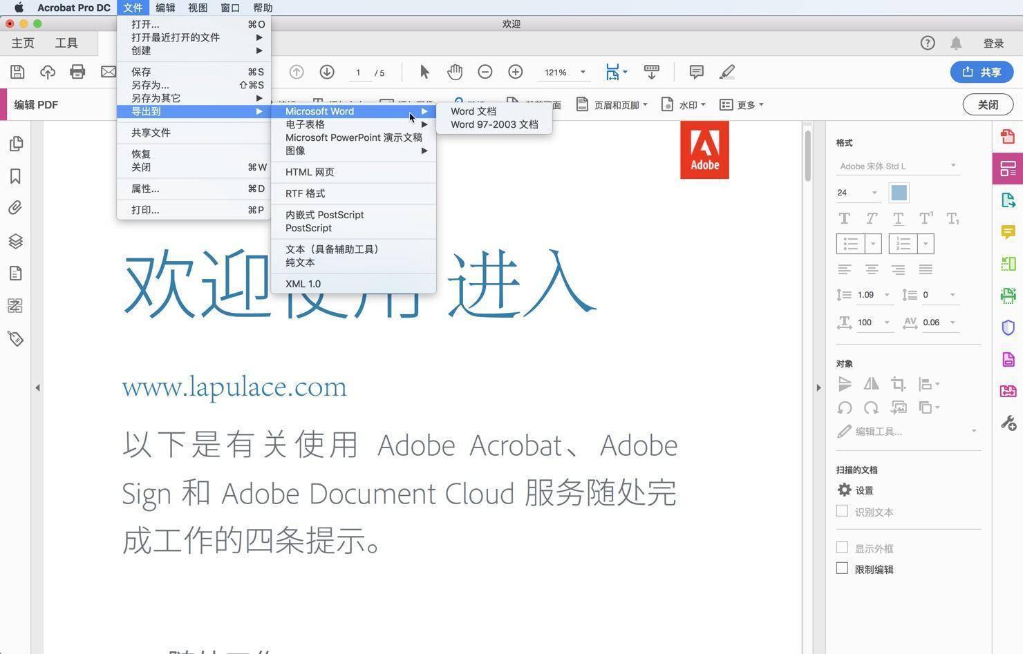Open 电子表格 export submenu
Image resolution: width=1023 pixels, height=654 pixels.
tap(353, 124)
